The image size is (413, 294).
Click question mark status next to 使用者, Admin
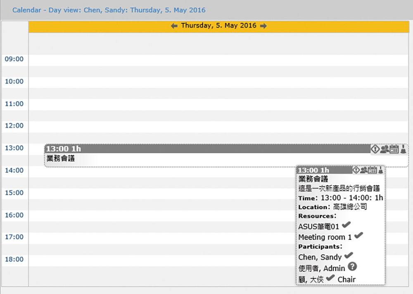(x=352, y=267)
